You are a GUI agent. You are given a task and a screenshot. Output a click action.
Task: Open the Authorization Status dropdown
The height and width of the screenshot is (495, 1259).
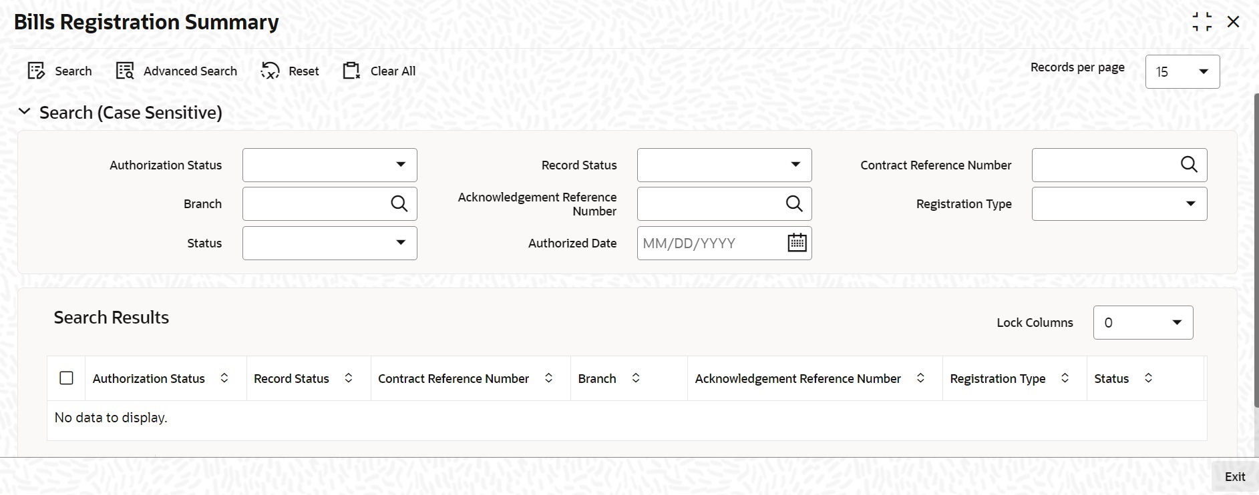[x=330, y=165]
